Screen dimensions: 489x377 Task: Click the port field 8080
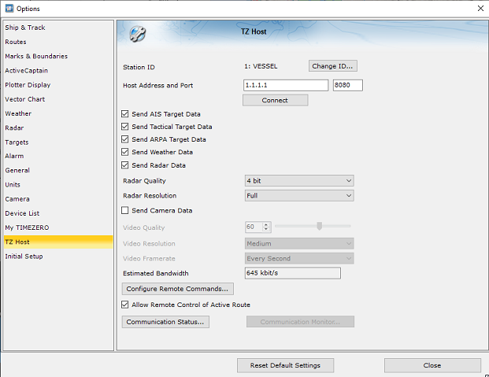tap(348, 85)
